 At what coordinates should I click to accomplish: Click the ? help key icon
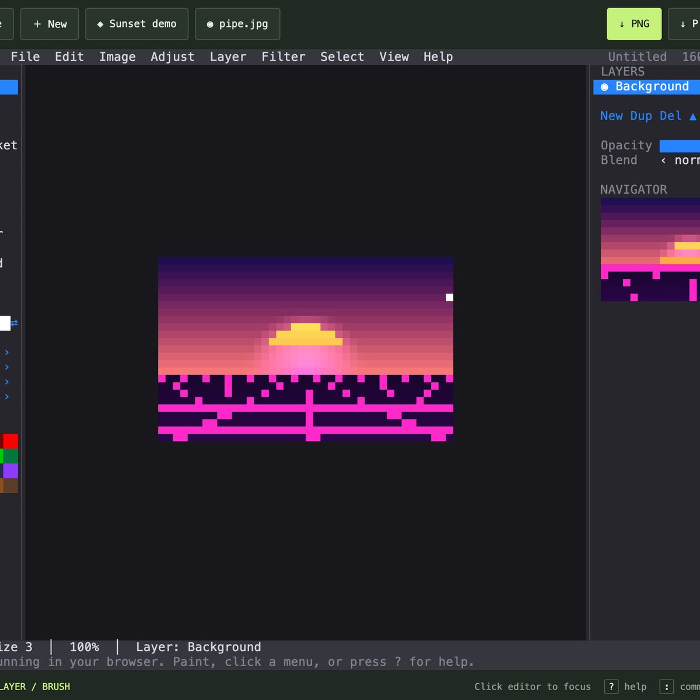(x=611, y=687)
